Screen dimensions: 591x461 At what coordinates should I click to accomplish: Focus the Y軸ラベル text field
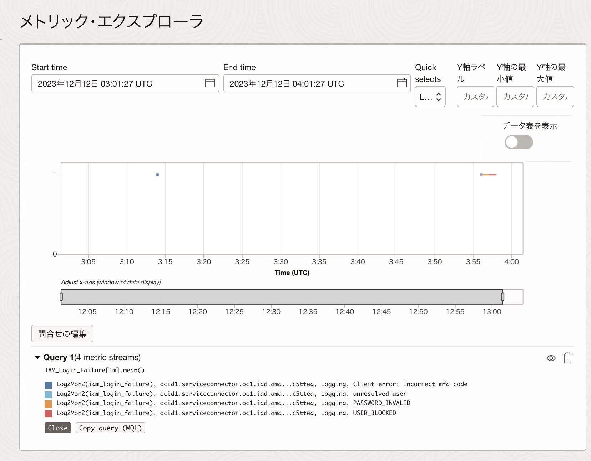coord(475,97)
